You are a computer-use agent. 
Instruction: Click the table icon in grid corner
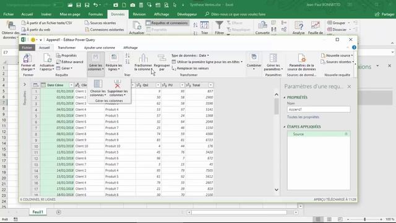pyautogui.click(x=36, y=85)
